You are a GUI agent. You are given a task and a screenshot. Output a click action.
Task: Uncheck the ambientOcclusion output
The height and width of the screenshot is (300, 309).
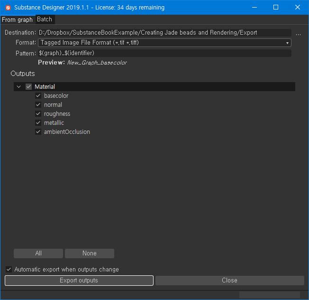(x=38, y=131)
